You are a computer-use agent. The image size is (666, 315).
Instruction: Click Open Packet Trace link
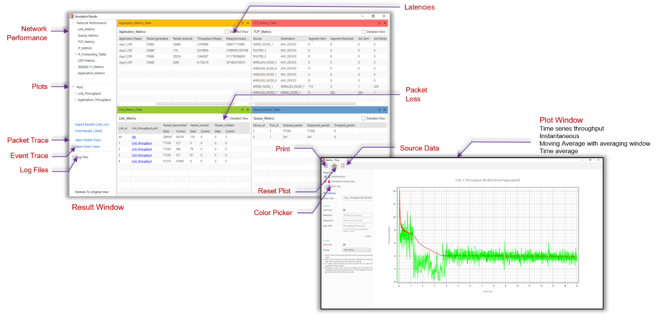point(88,140)
